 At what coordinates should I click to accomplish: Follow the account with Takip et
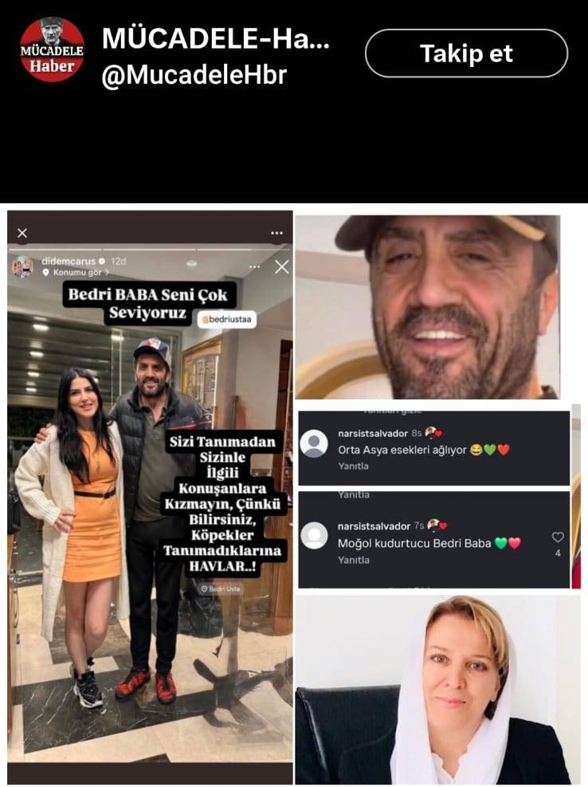(467, 53)
